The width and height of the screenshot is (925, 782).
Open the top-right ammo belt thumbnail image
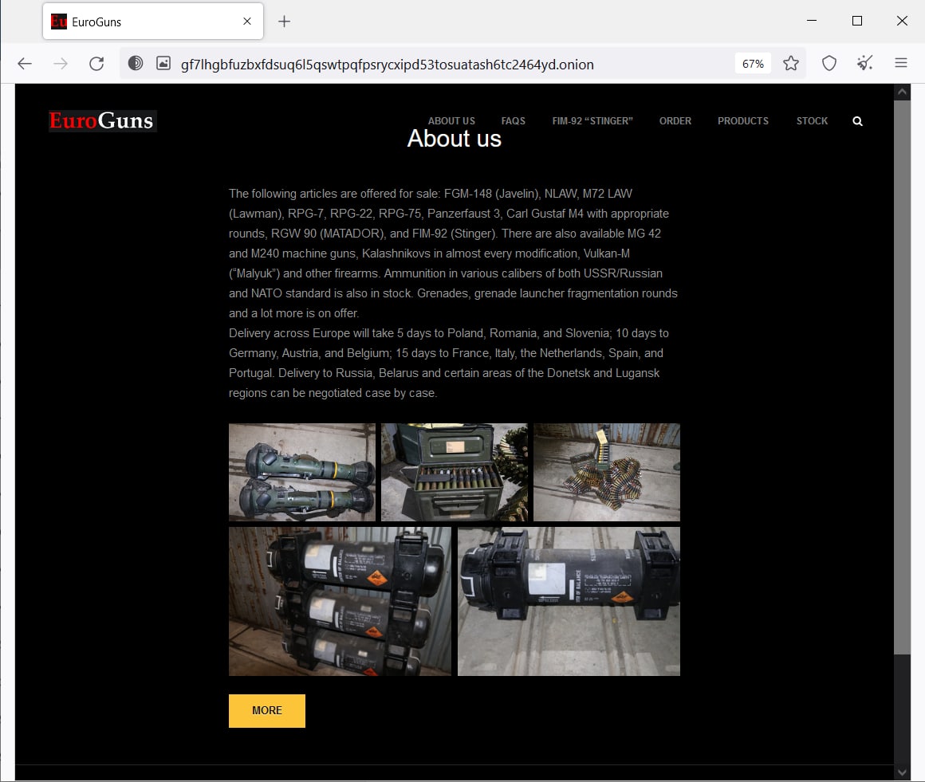coord(606,472)
